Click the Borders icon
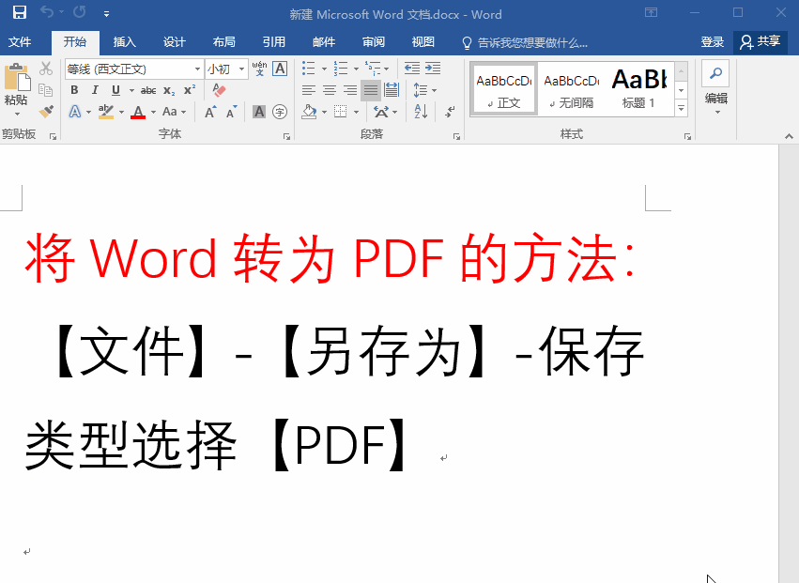 click(x=340, y=112)
